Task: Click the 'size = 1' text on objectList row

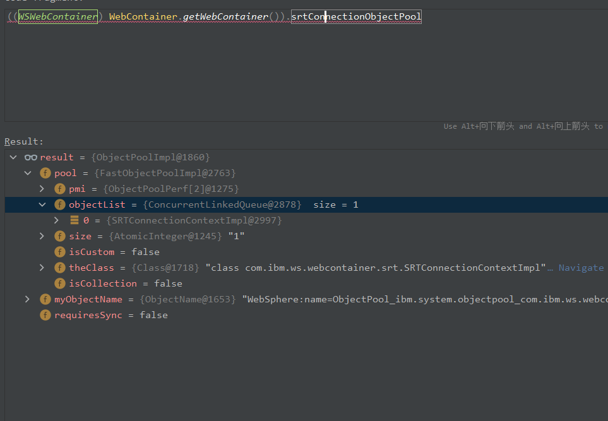Action: coord(336,205)
